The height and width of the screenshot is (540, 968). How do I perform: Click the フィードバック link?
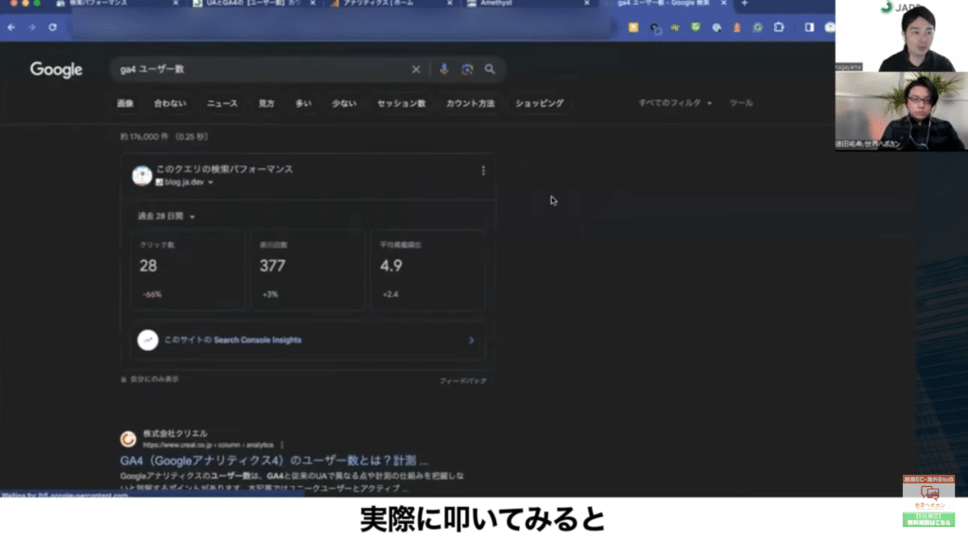click(x=463, y=381)
